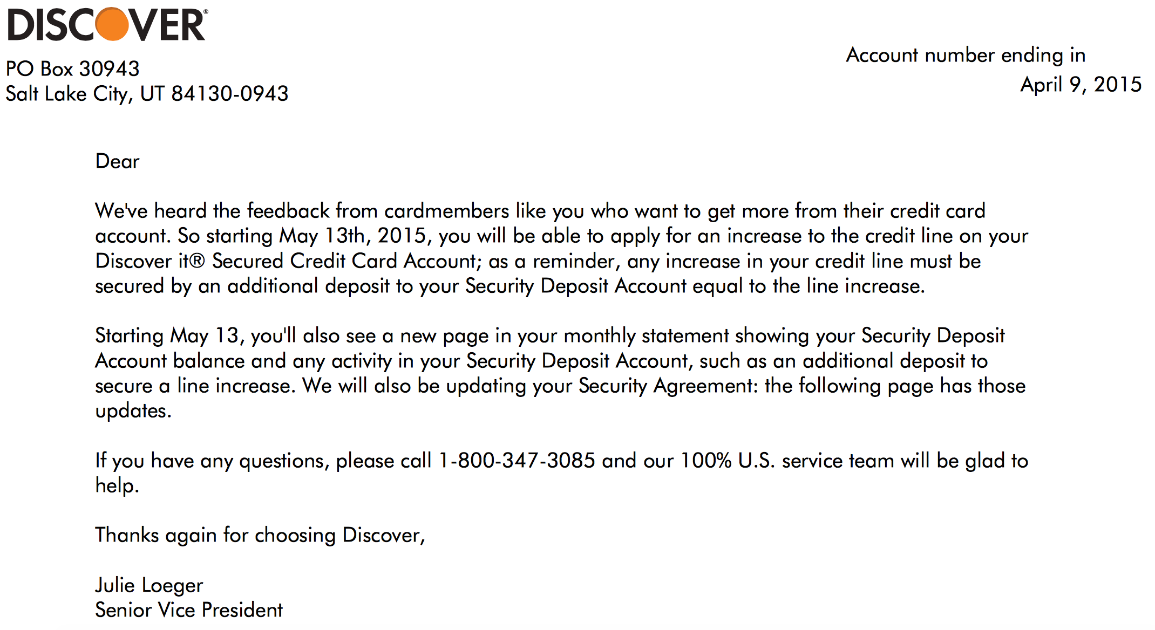Viewport: 1155px width, 630px height.
Task: Click the phone number 1-800-347-3085
Action: [517, 461]
